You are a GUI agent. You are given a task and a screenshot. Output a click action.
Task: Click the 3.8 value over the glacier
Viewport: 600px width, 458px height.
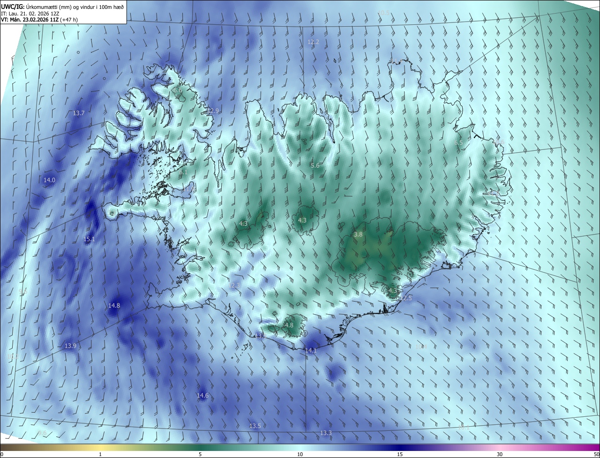click(358, 234)
